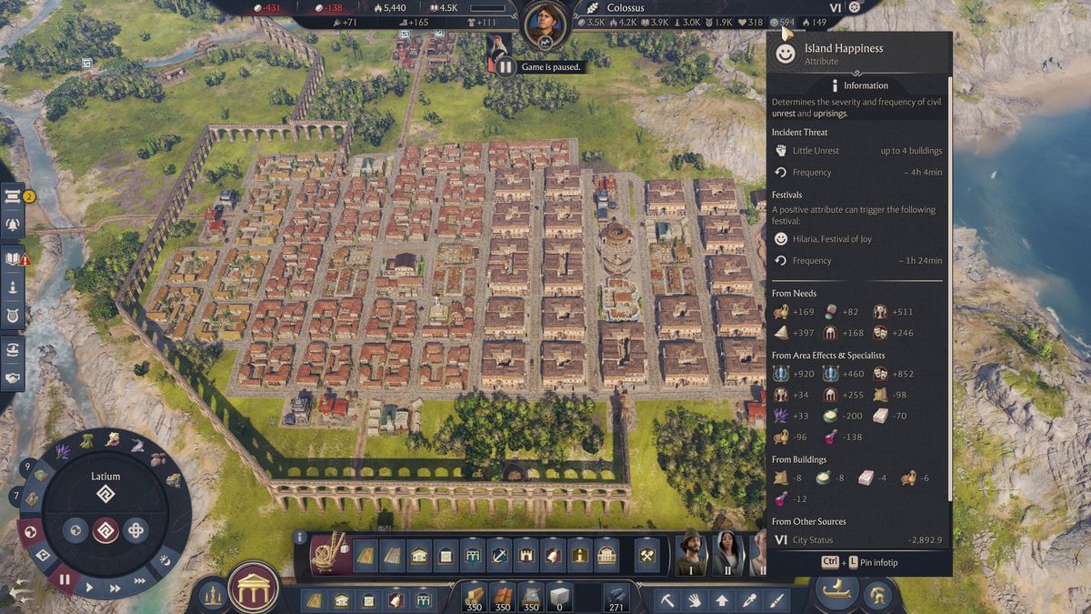
Task: Switch to the Latium region view
Action: [x=105, y=529]
